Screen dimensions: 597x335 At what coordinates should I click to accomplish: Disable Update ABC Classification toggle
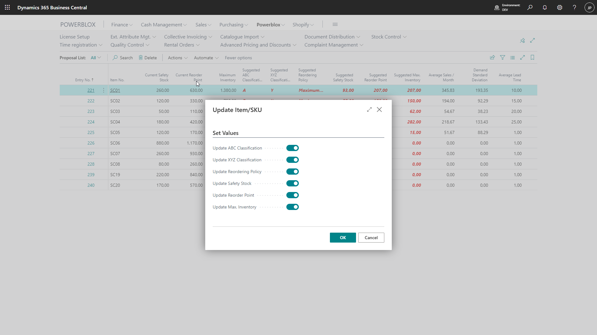tap(292, 148)
